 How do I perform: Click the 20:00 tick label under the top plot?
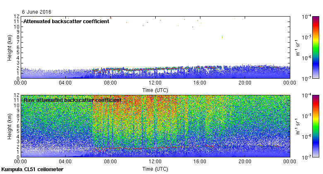245,83
